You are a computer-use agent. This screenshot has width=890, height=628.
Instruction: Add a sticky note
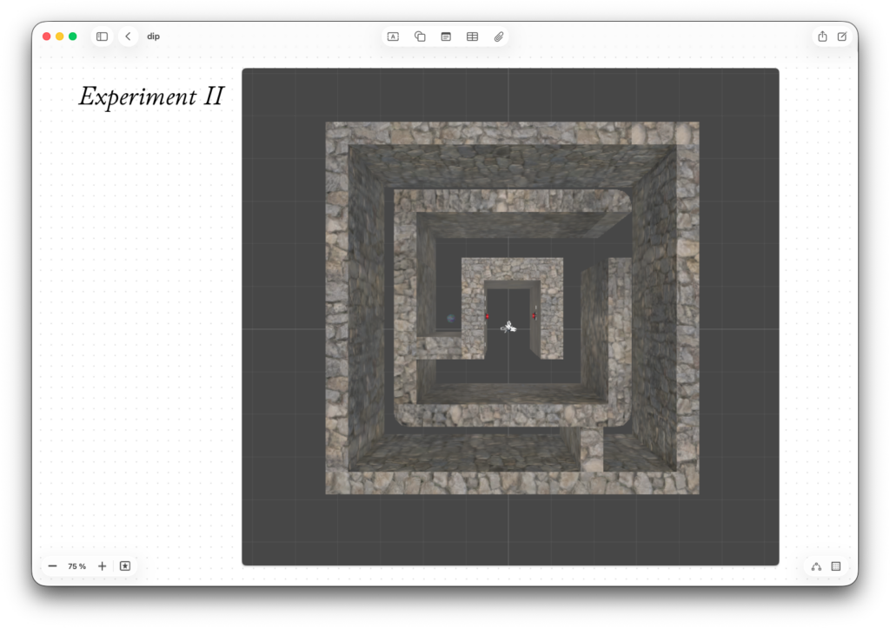[446, 36]
